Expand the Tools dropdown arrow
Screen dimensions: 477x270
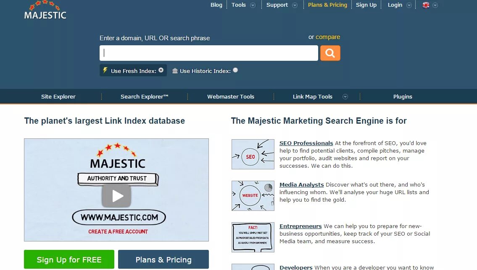click(x=253, y=5)
